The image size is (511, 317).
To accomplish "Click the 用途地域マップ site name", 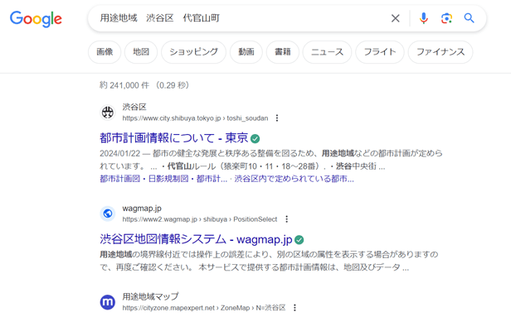I will (151, 296).
